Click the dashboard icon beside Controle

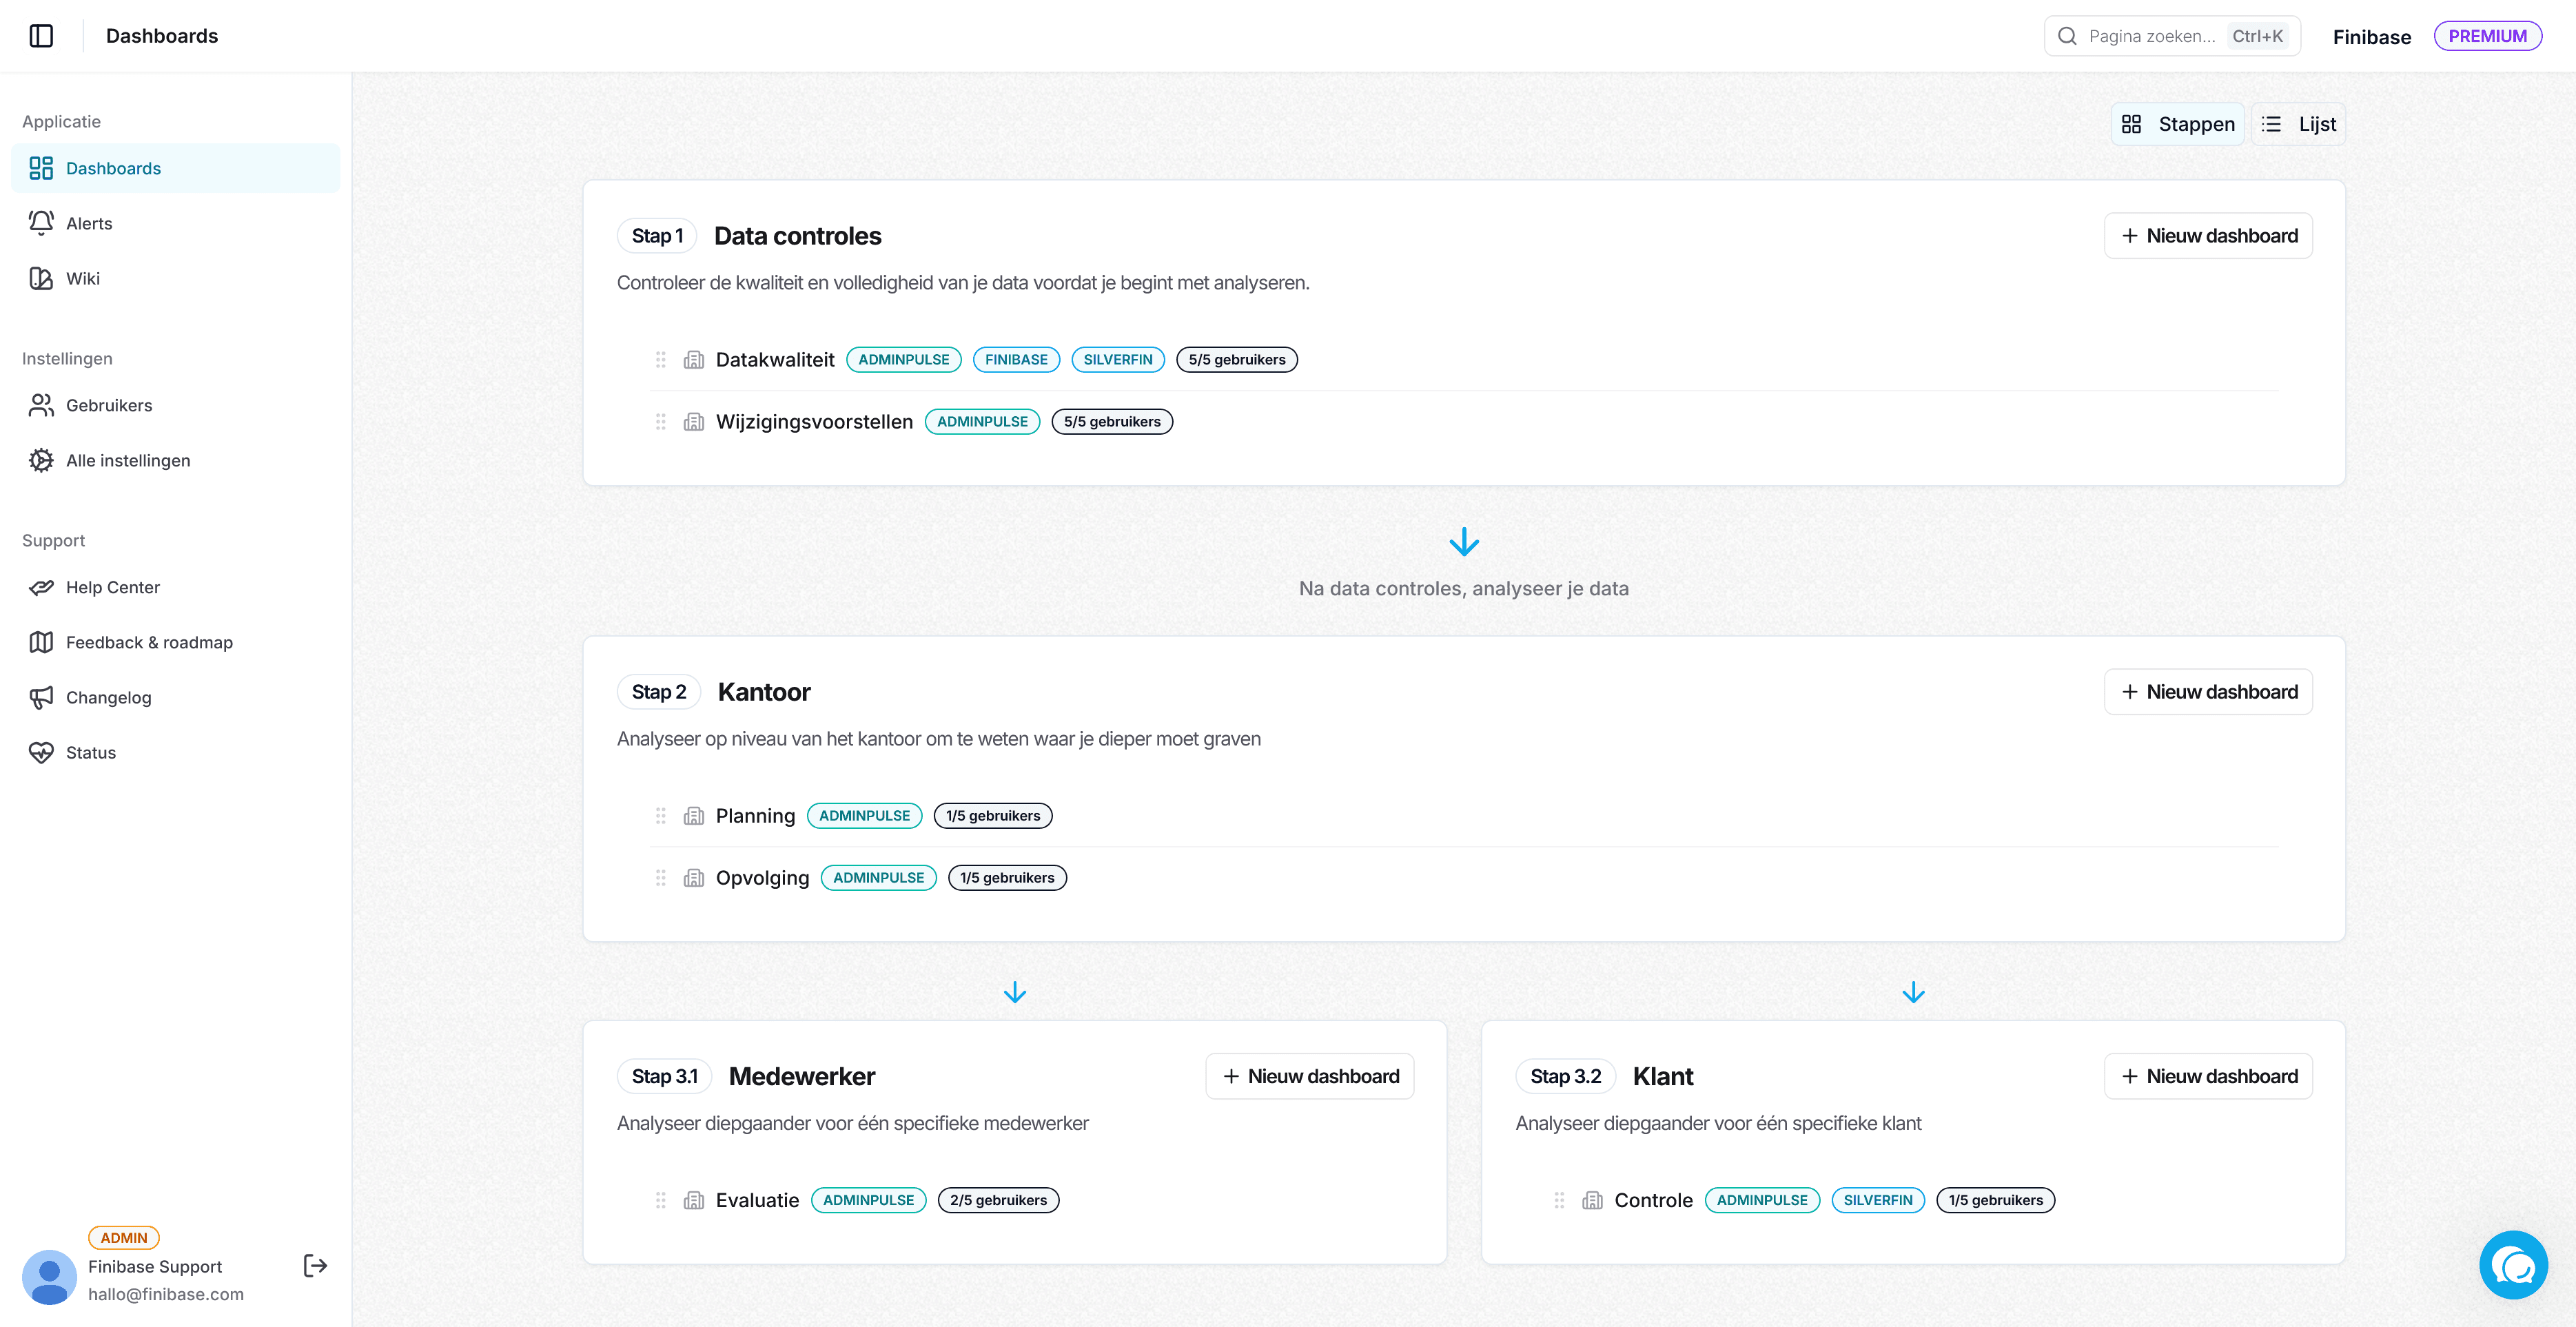pos(1592,1200)
